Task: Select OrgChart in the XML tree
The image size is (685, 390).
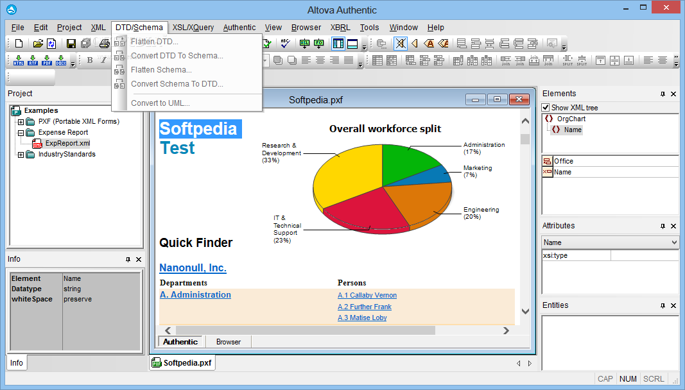Action: 571,119
